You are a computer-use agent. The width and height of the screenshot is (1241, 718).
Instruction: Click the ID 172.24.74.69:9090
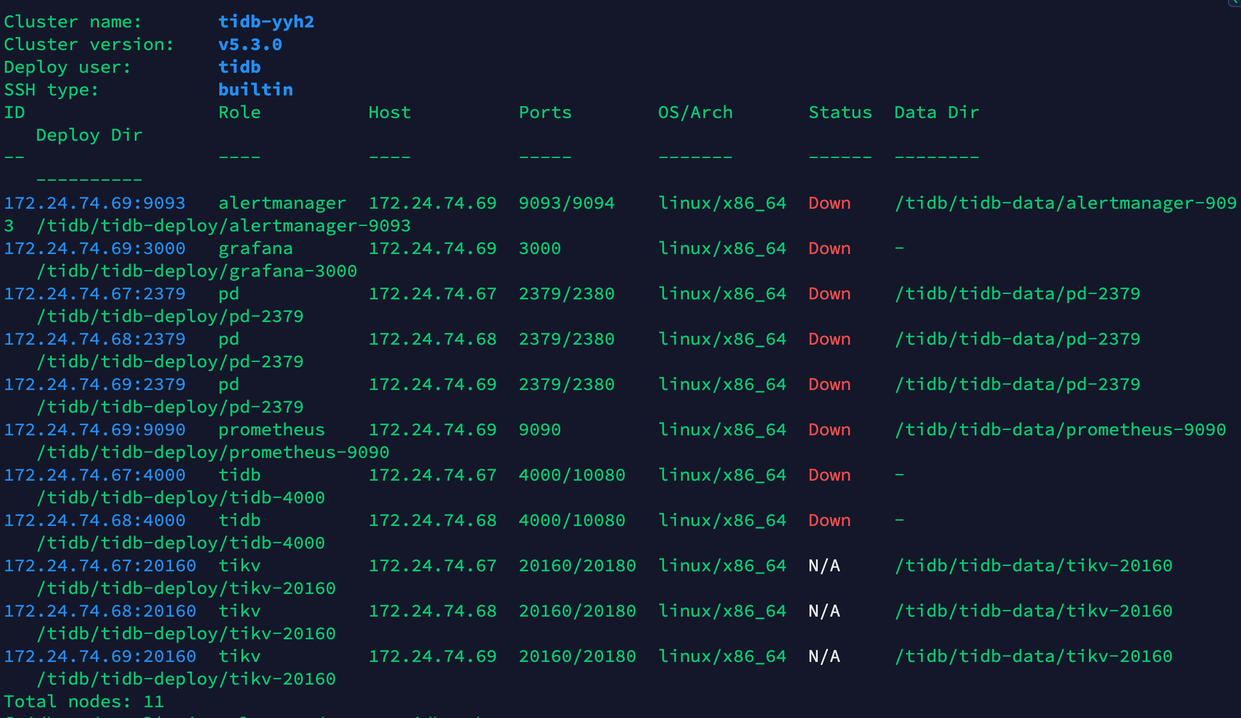(94, 430)
